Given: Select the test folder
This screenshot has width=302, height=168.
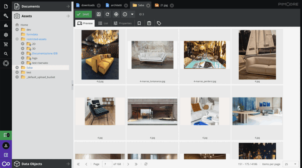Looking at the screenshot, I should (29, 72).
